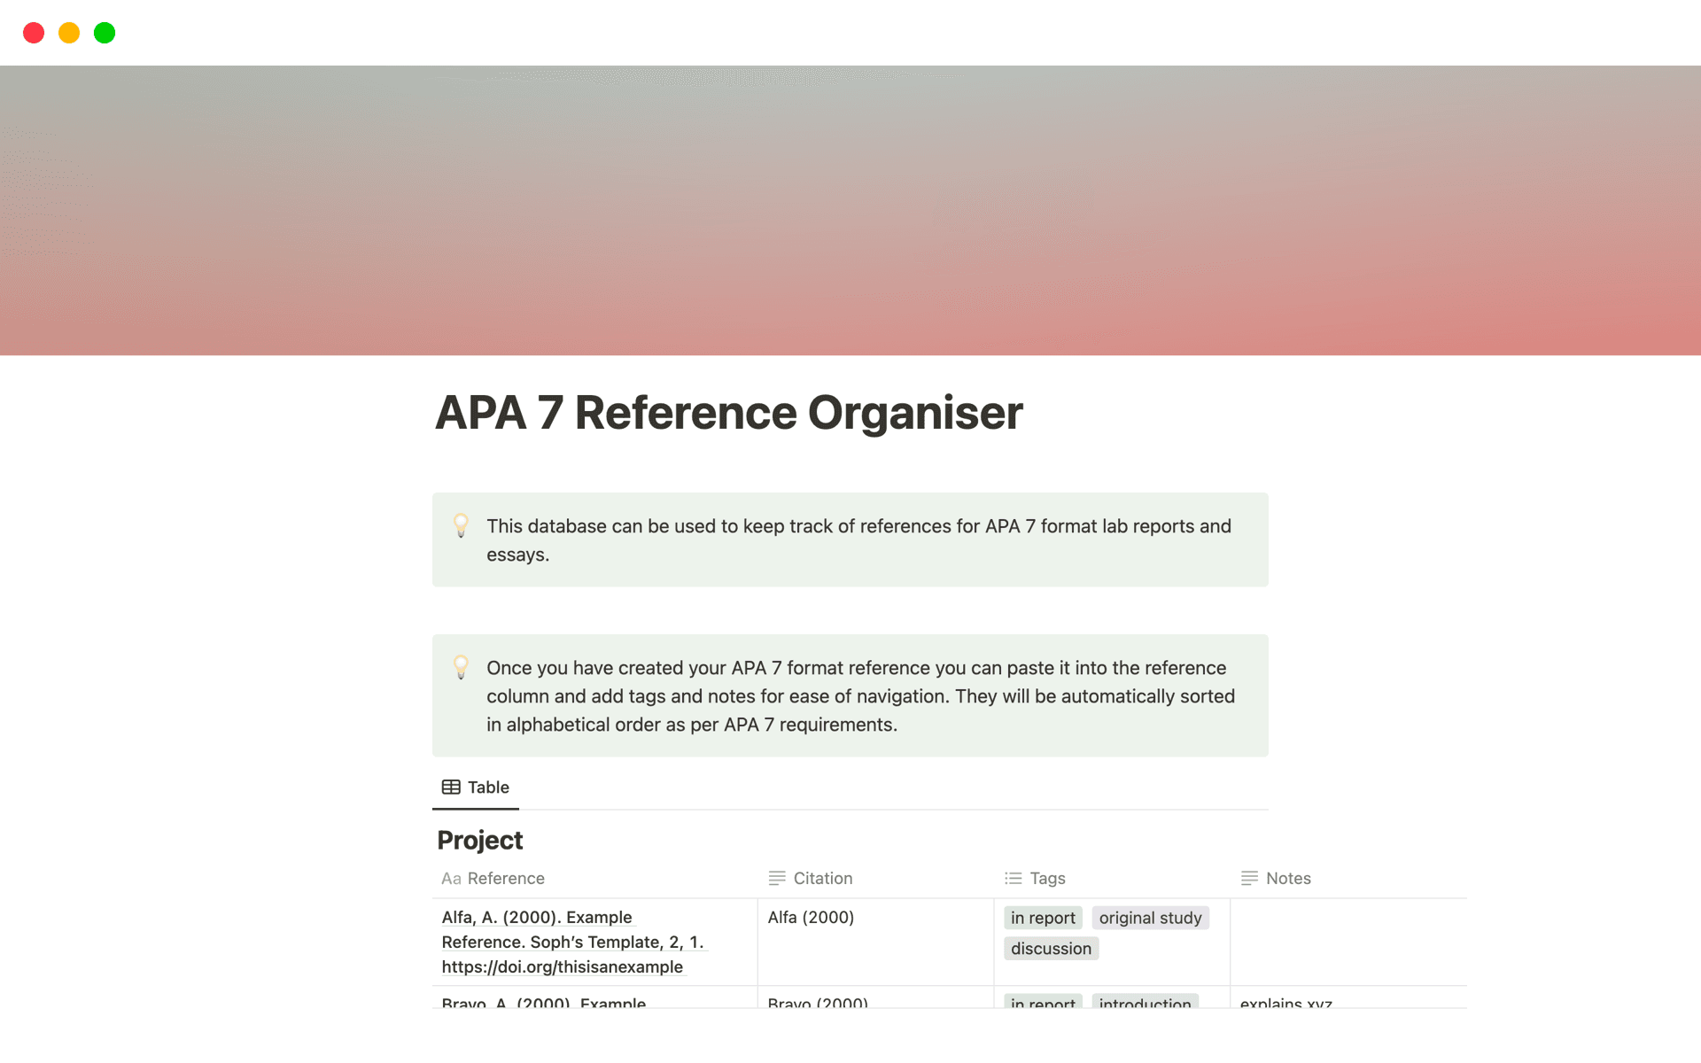Click the APA 7 Reference Organiser page title
The image size is (1701, 1063).
point(728,411)
